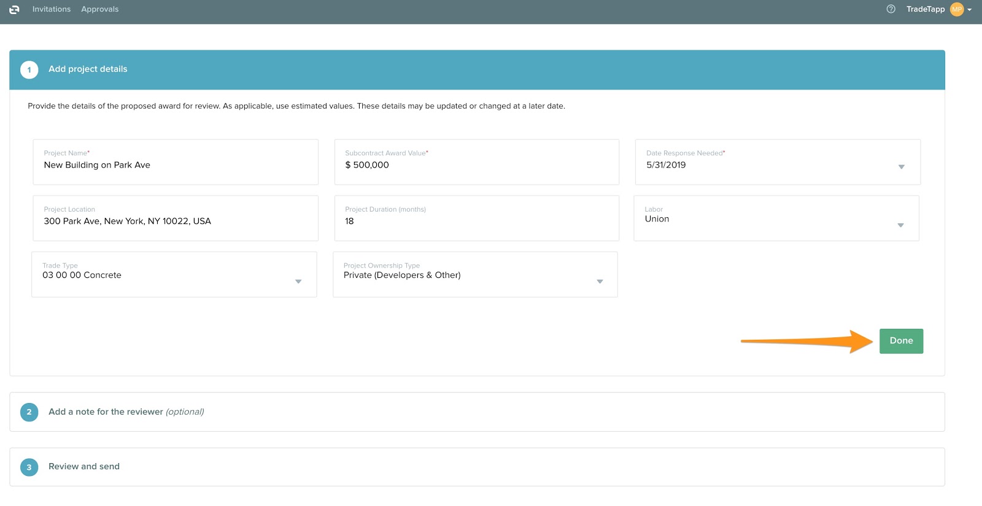Open the Project Ownership Type dropdown
The height and width of the screenshot is (506, 982).
coord(600,282)
